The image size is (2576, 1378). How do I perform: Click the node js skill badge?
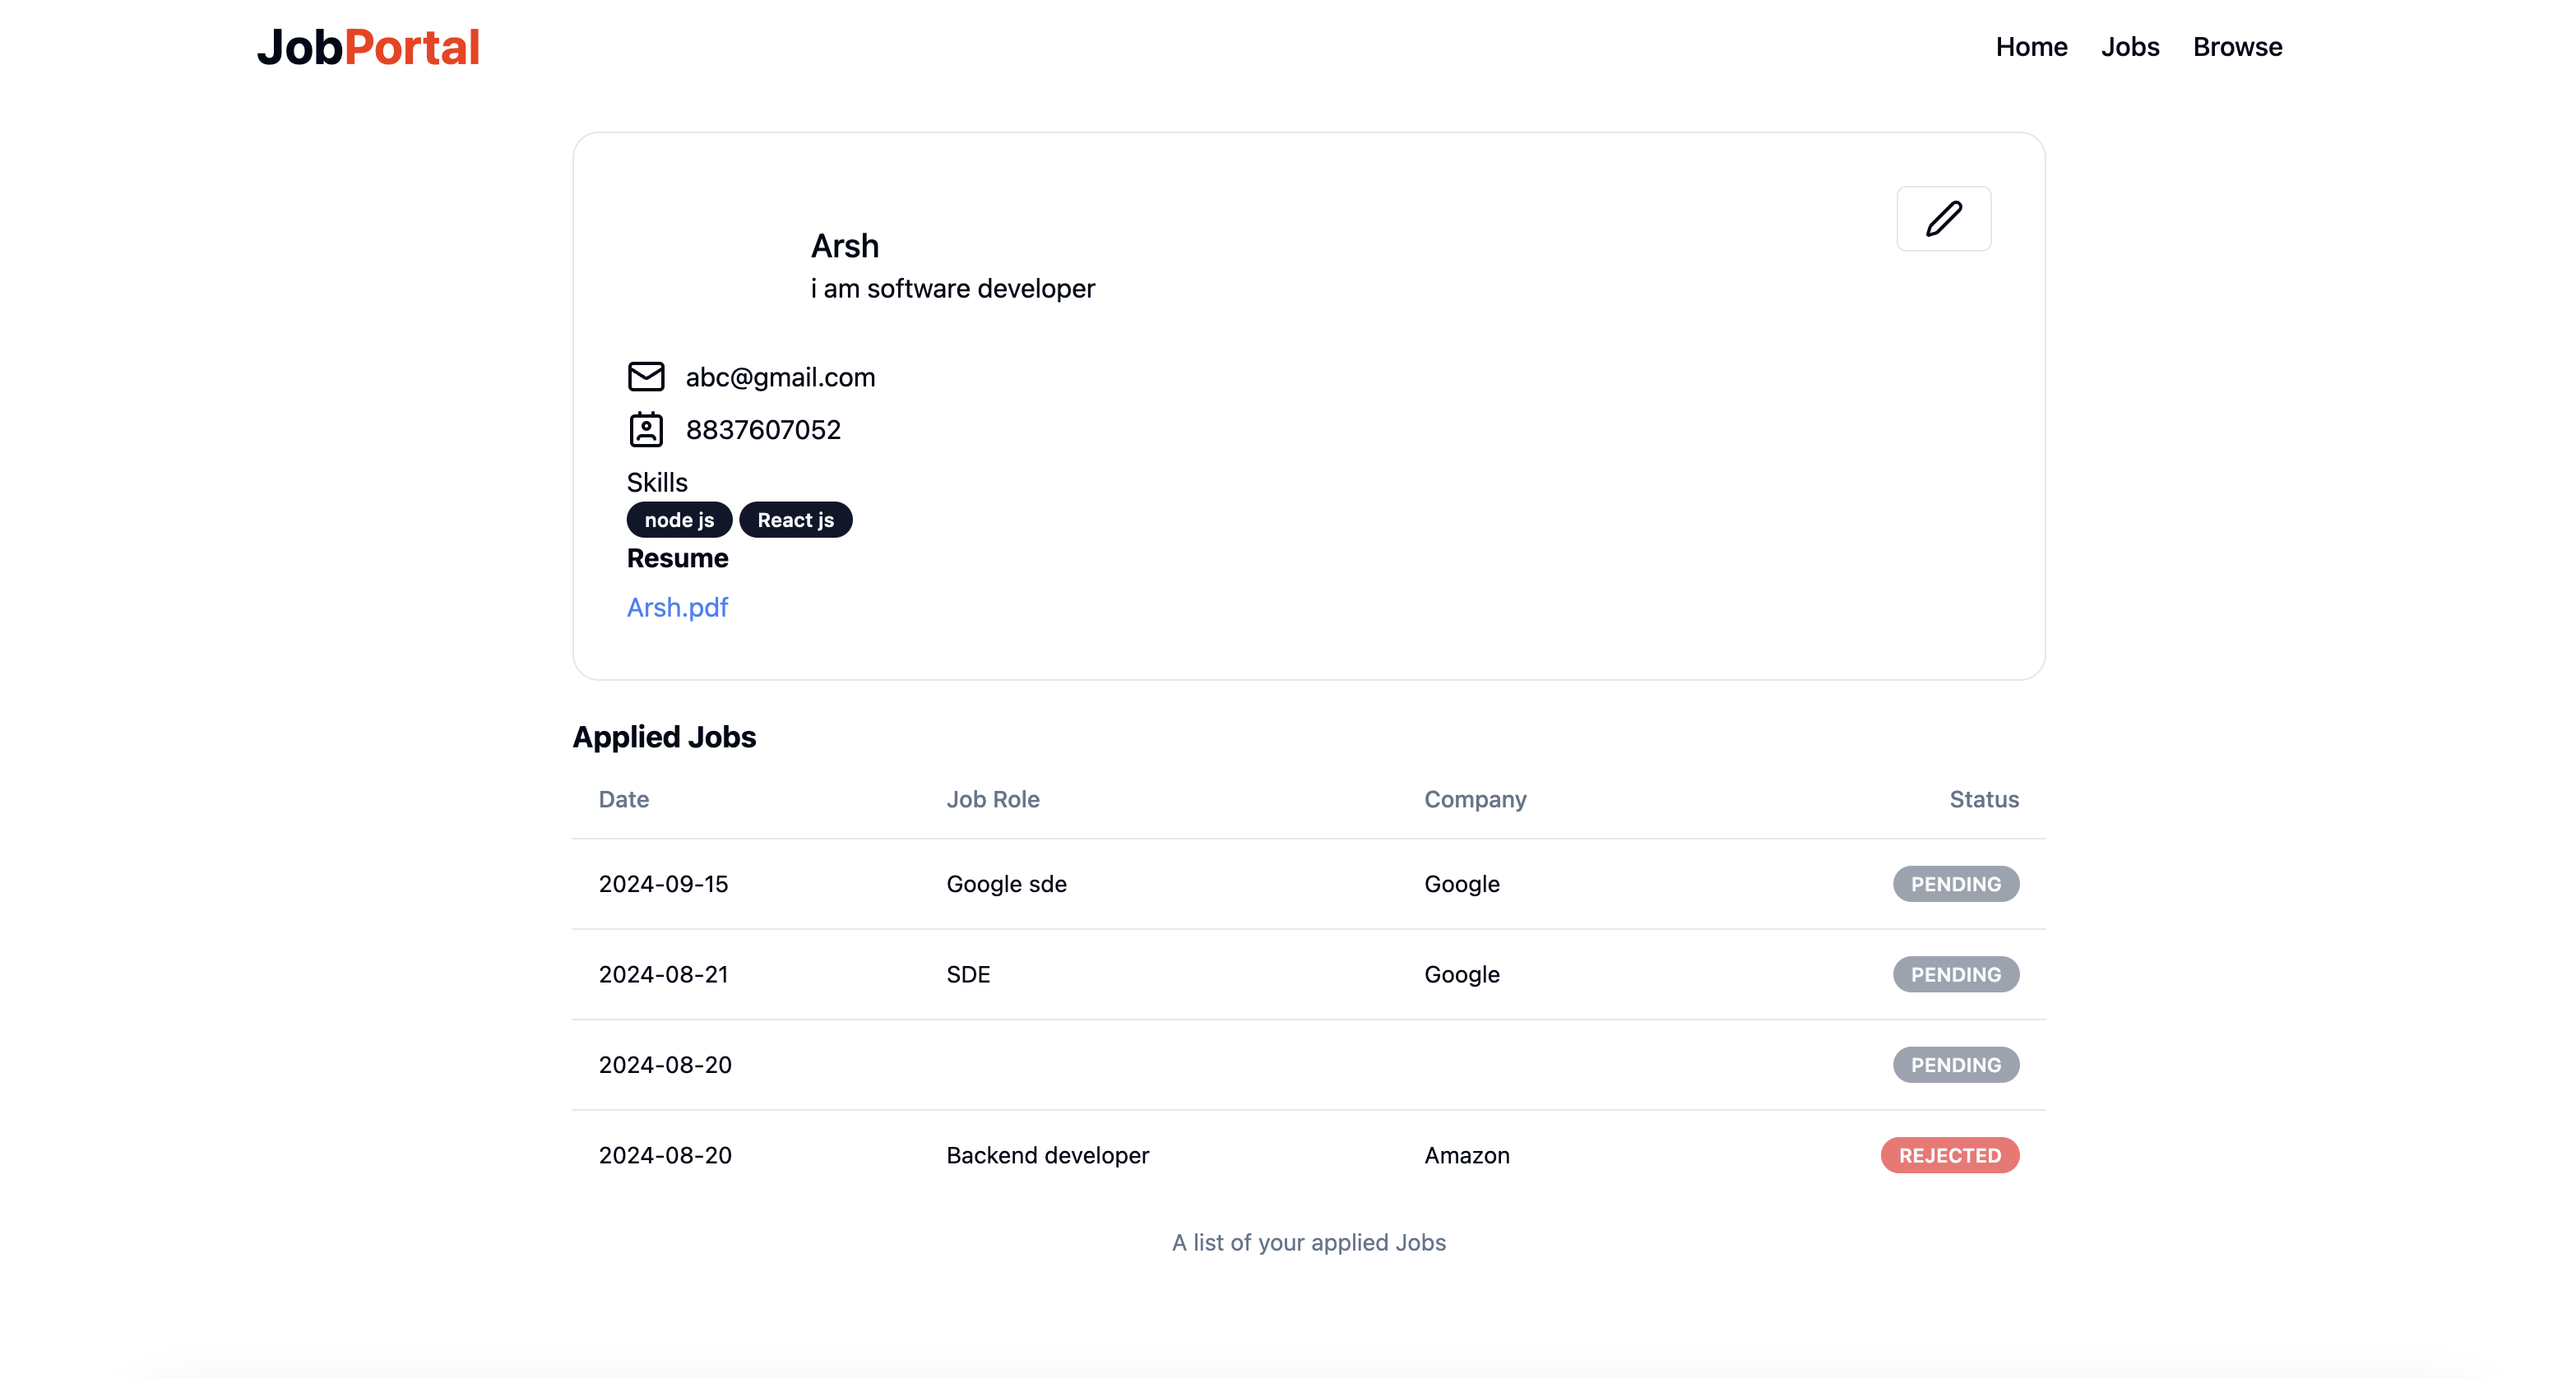[x=679, y=520]
